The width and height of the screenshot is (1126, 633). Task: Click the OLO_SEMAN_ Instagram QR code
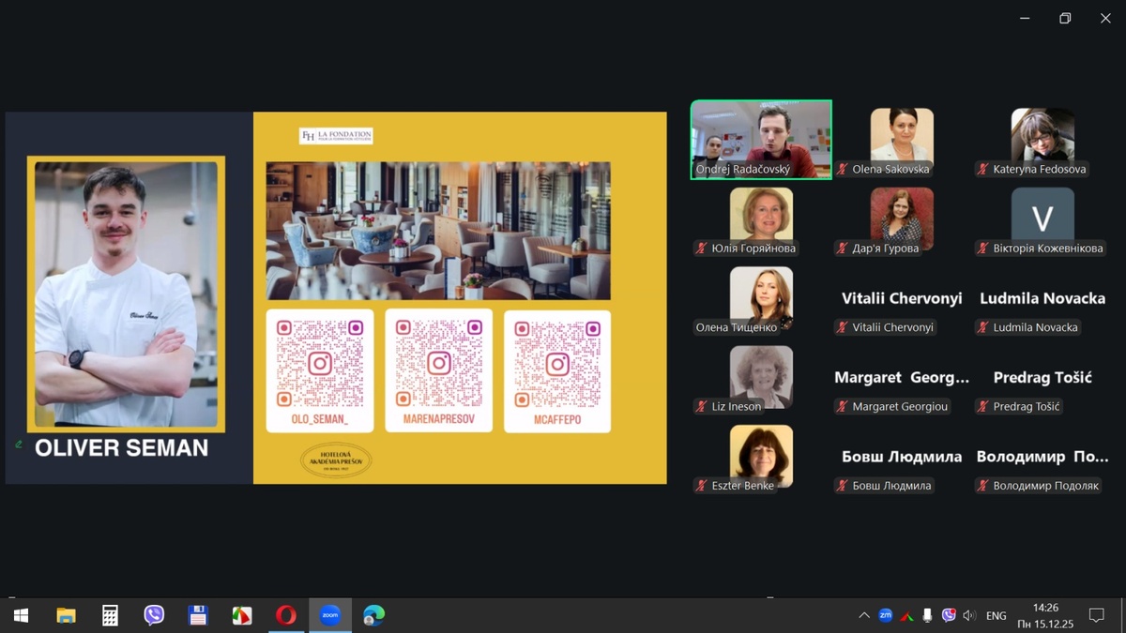coord(320,362)
